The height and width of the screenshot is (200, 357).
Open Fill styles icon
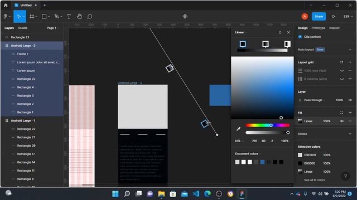tap(342, 113)
